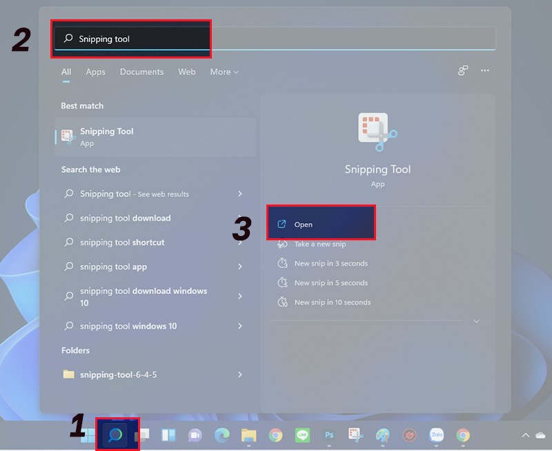Select the Snipping Tool best match result

click(x=155, y=137)
